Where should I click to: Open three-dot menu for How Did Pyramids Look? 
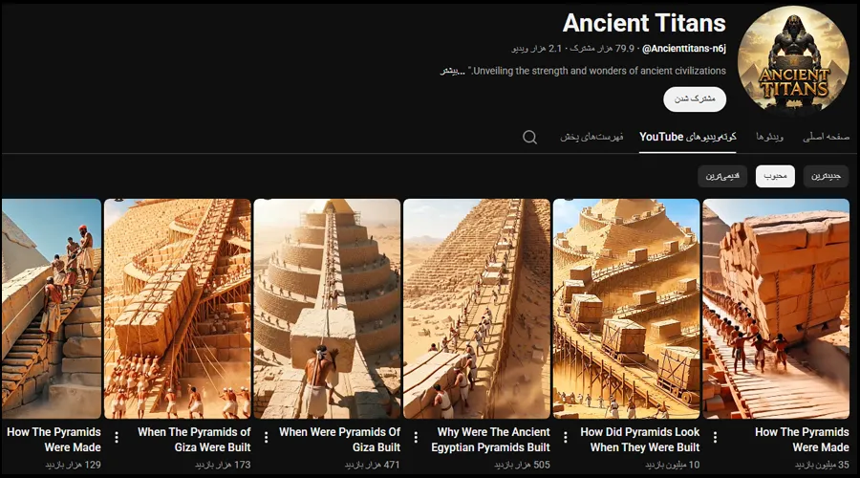click(566, 438)
